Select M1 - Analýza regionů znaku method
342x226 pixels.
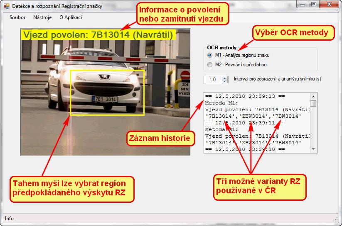(239, 55)
